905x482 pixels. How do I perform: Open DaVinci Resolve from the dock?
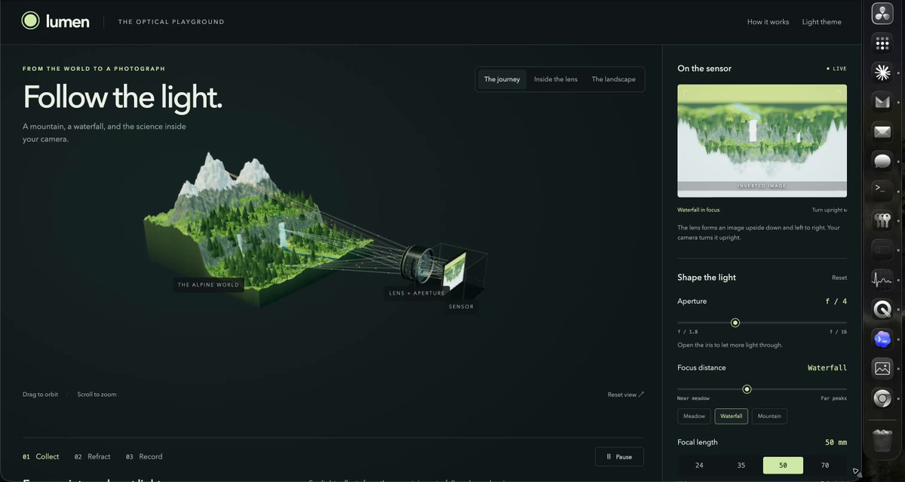coord(882,13)
